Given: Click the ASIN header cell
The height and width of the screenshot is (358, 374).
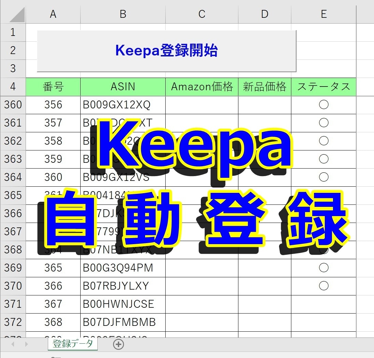Looking at the screenshot, I should click(x=123, y=87).
